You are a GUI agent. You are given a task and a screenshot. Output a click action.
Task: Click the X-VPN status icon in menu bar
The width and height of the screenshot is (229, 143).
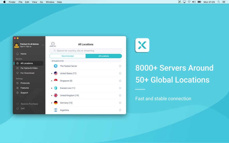point(180,2)
